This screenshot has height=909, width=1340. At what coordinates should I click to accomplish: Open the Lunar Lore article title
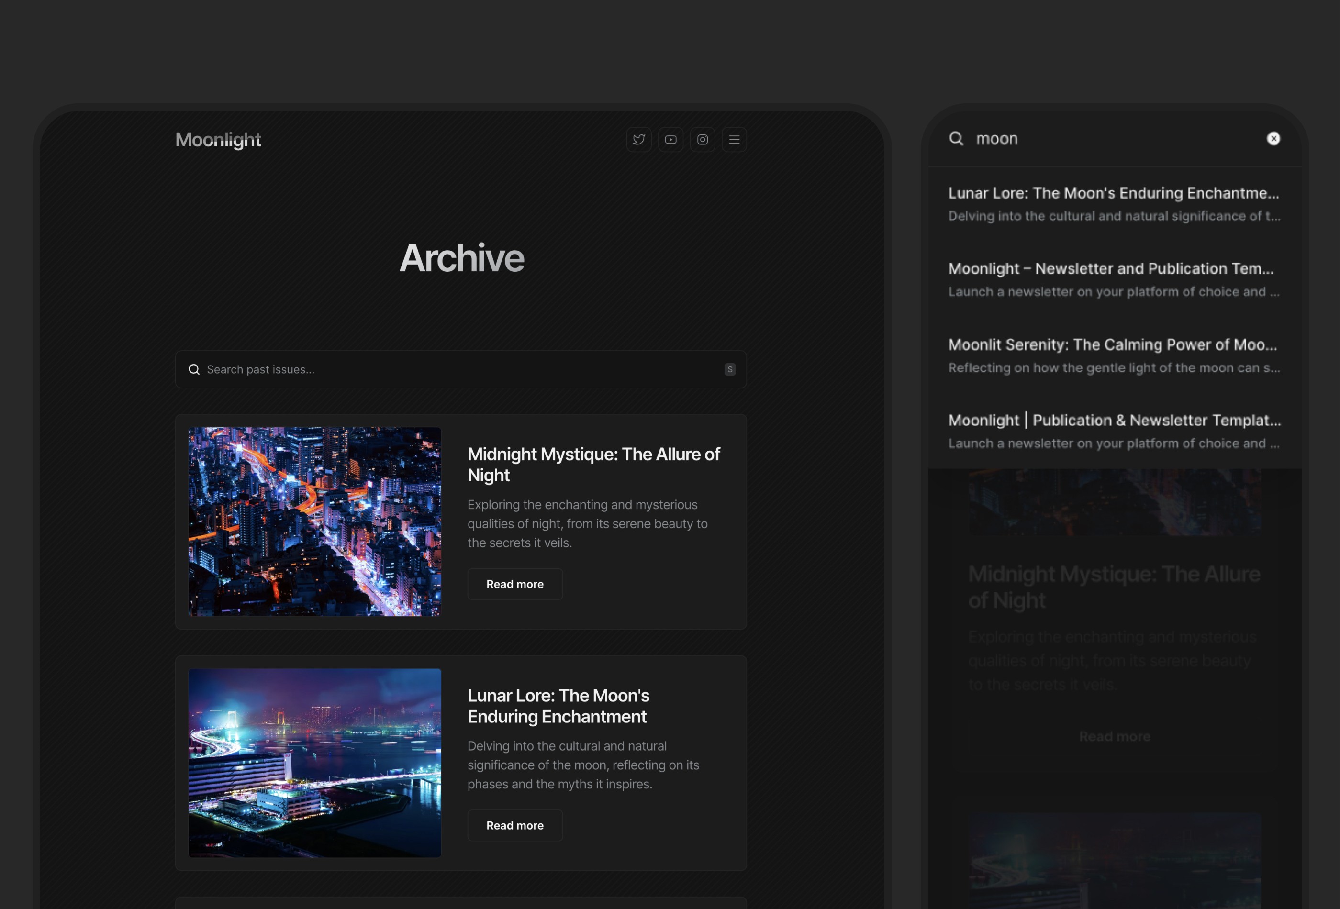coord(558,706)
